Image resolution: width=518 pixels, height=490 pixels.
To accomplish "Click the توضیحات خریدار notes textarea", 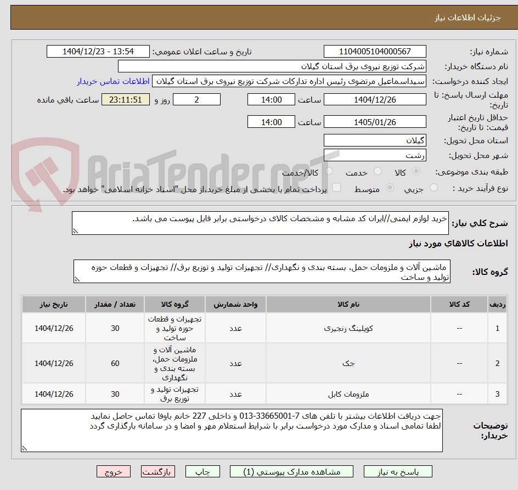I will [x=232, y=431].
